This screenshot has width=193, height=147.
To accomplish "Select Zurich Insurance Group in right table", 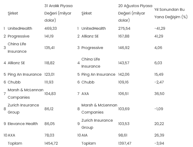I will tap(97, 124).
